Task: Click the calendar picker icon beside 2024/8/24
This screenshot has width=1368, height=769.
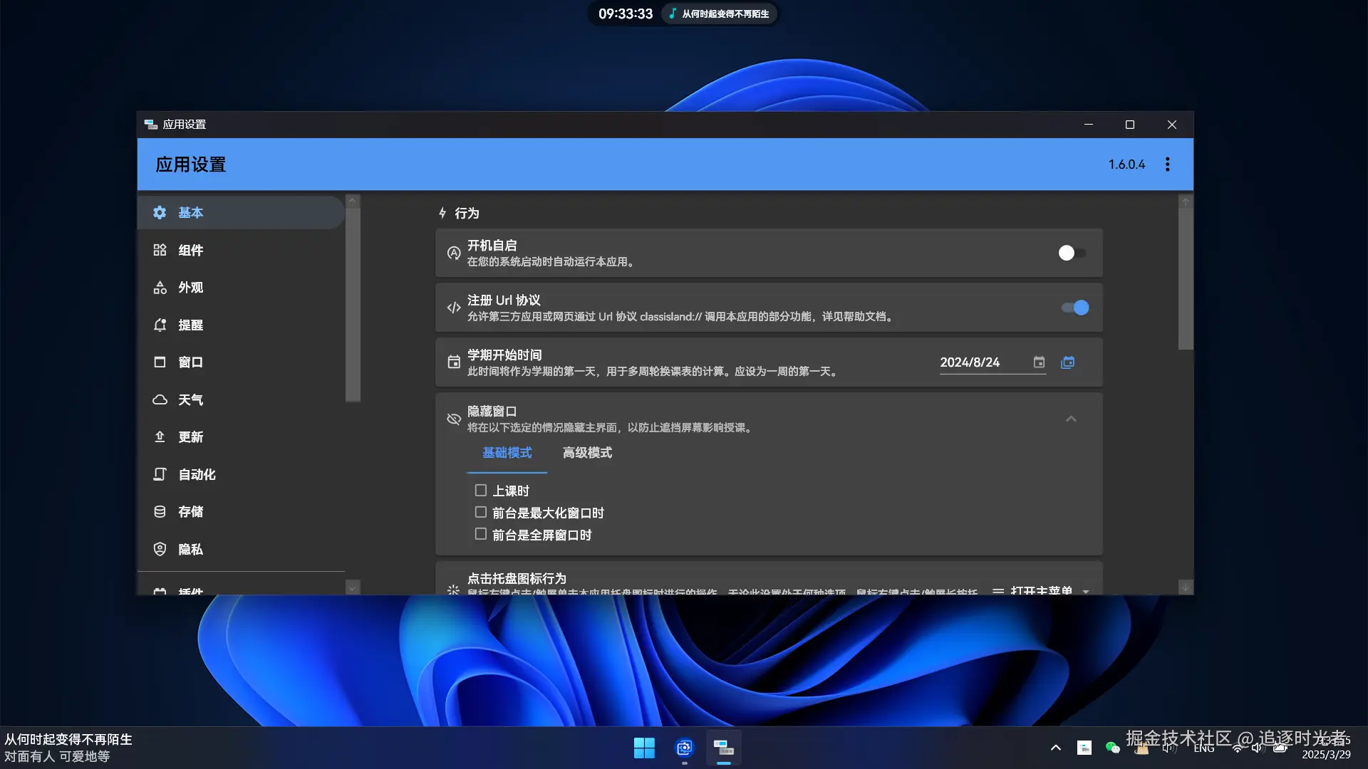Action: click(1039, 362)
